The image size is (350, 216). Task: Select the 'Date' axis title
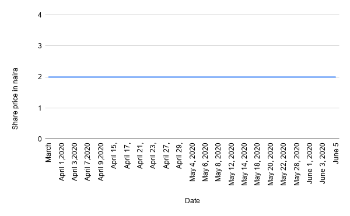pyautogui.click(x=192, y=201)
